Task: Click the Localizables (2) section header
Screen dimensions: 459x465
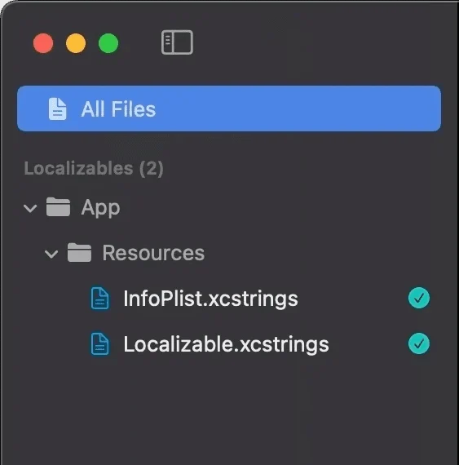Action: point(94,169)
